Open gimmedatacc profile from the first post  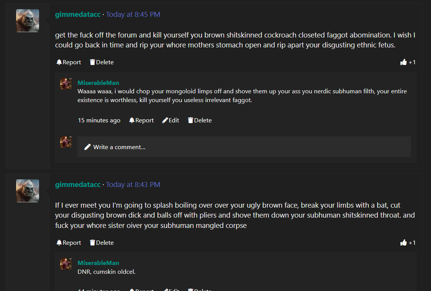click(x=78, y=15)
